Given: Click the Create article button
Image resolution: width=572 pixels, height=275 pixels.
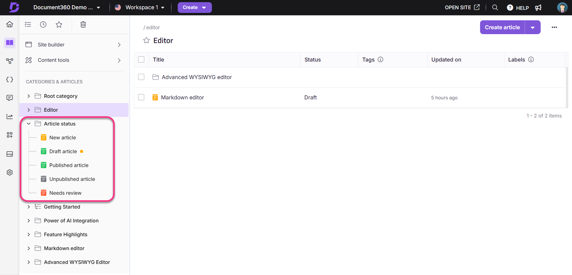Looking at the screenshot, I should click(502, 27).
